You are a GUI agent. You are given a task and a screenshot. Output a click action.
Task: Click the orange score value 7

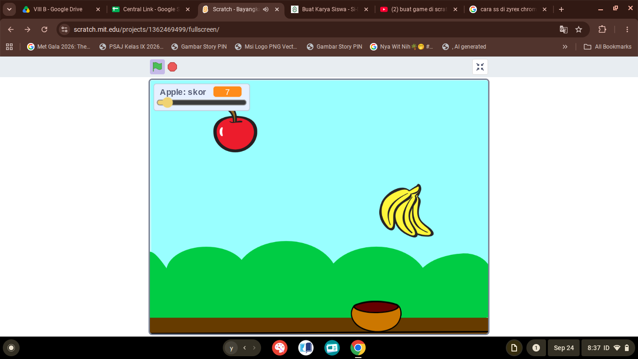[227, 92]
